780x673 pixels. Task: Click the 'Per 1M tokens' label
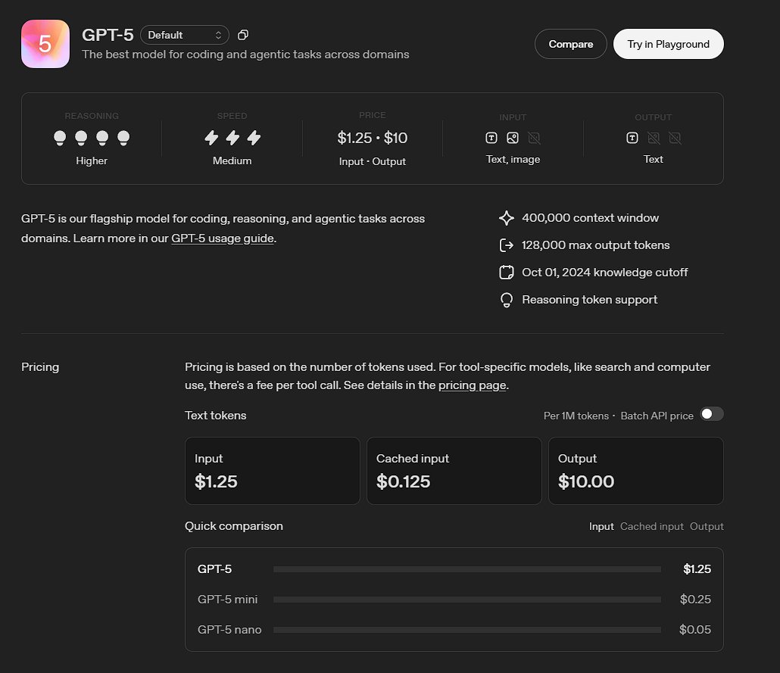[x=576, y=416]
